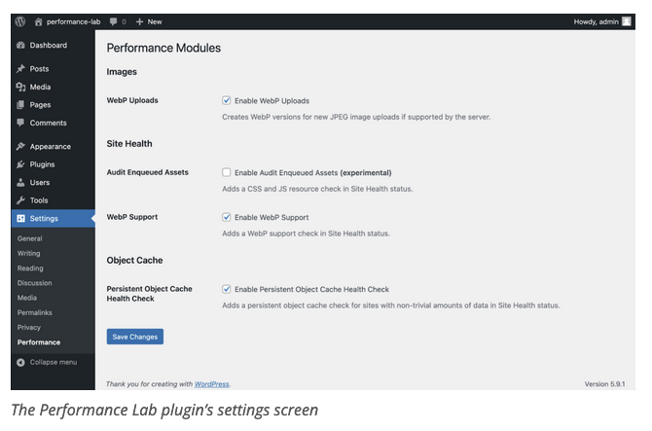Open the comments bubble in admin bar

tap(113, 21)
